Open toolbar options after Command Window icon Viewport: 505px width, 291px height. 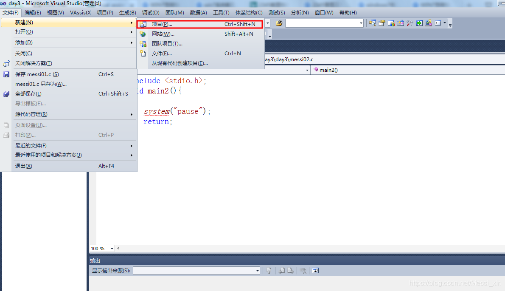pyautogui.click(x=450, y=25)
